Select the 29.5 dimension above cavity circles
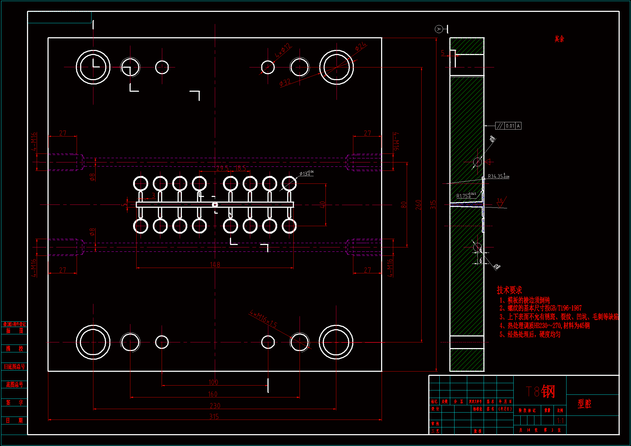 222,168
